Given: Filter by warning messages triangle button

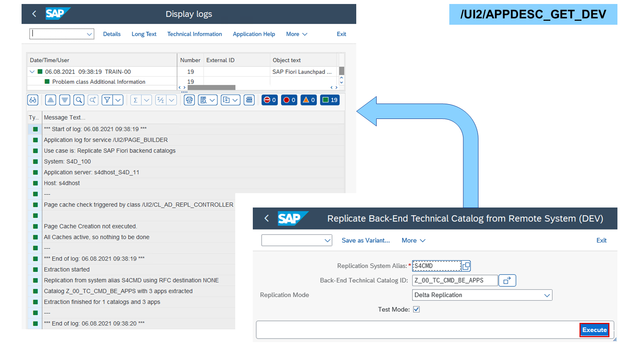Looking at the screenshot, I should 309,100.
